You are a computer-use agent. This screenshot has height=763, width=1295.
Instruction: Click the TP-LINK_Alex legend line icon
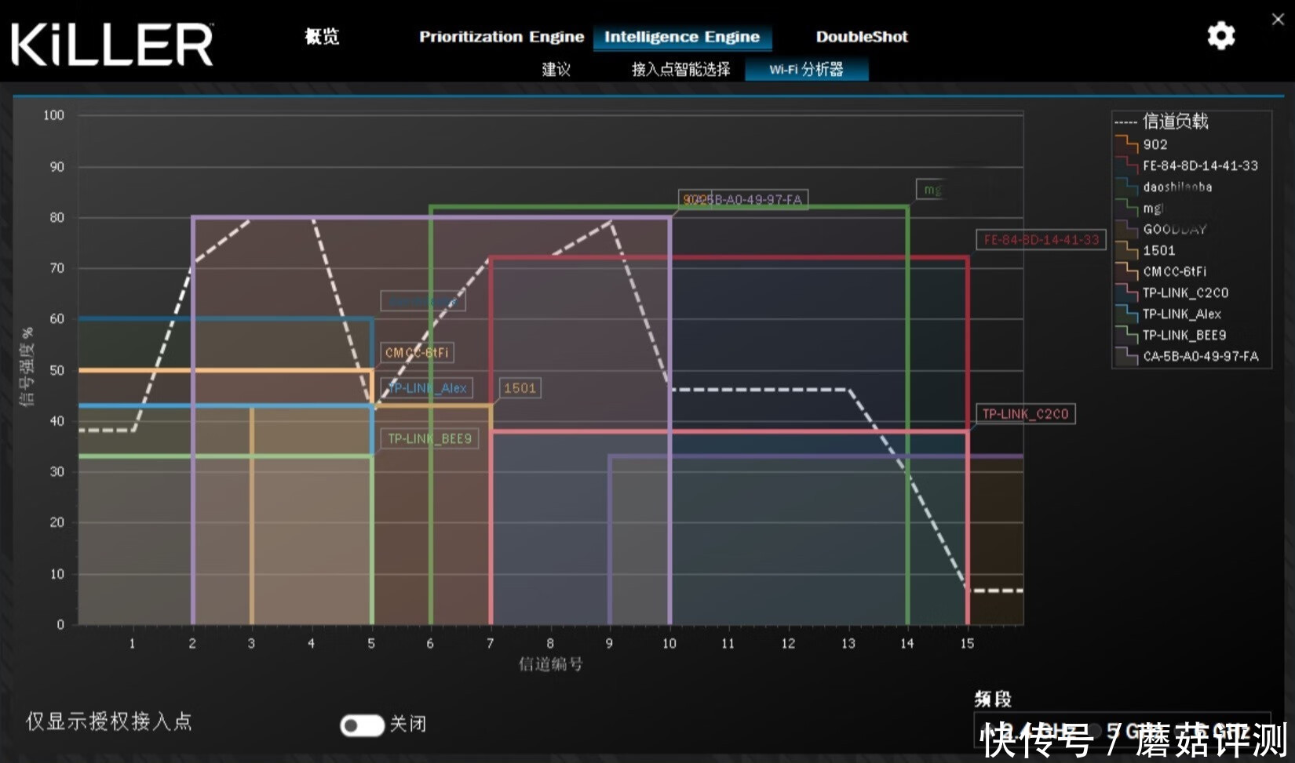1126,313
